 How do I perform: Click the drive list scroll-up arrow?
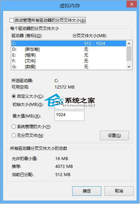[129, 44]
